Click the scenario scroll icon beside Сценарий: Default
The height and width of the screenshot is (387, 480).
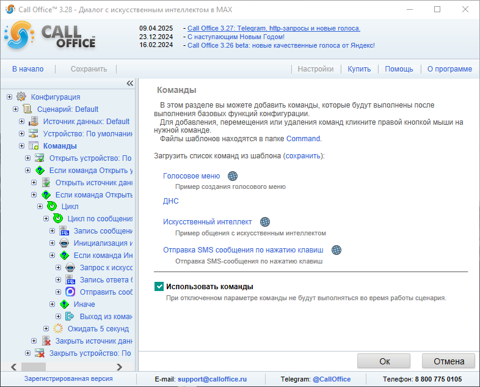27,109
